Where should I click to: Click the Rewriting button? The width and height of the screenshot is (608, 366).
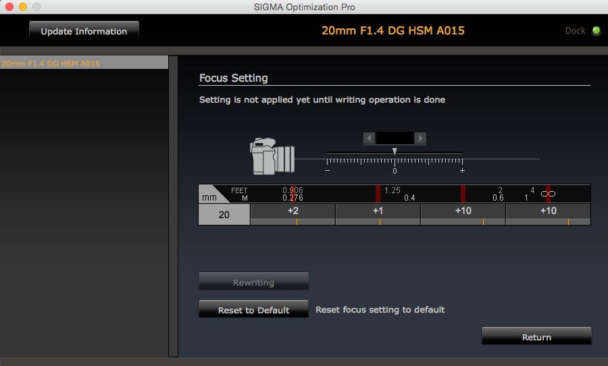[253, 282]
